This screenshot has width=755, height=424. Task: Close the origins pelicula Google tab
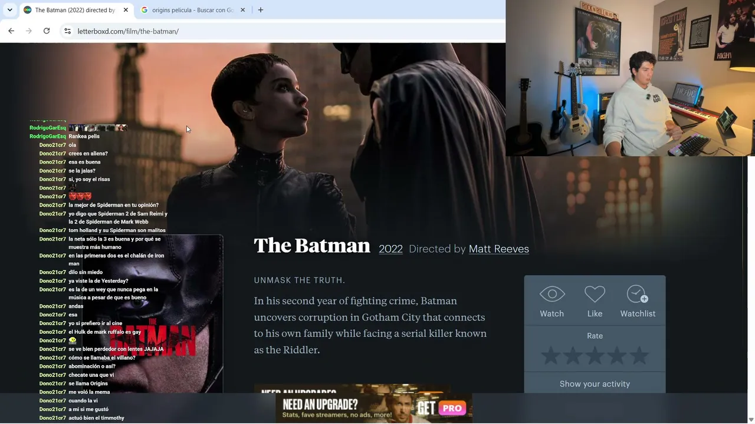242,10
